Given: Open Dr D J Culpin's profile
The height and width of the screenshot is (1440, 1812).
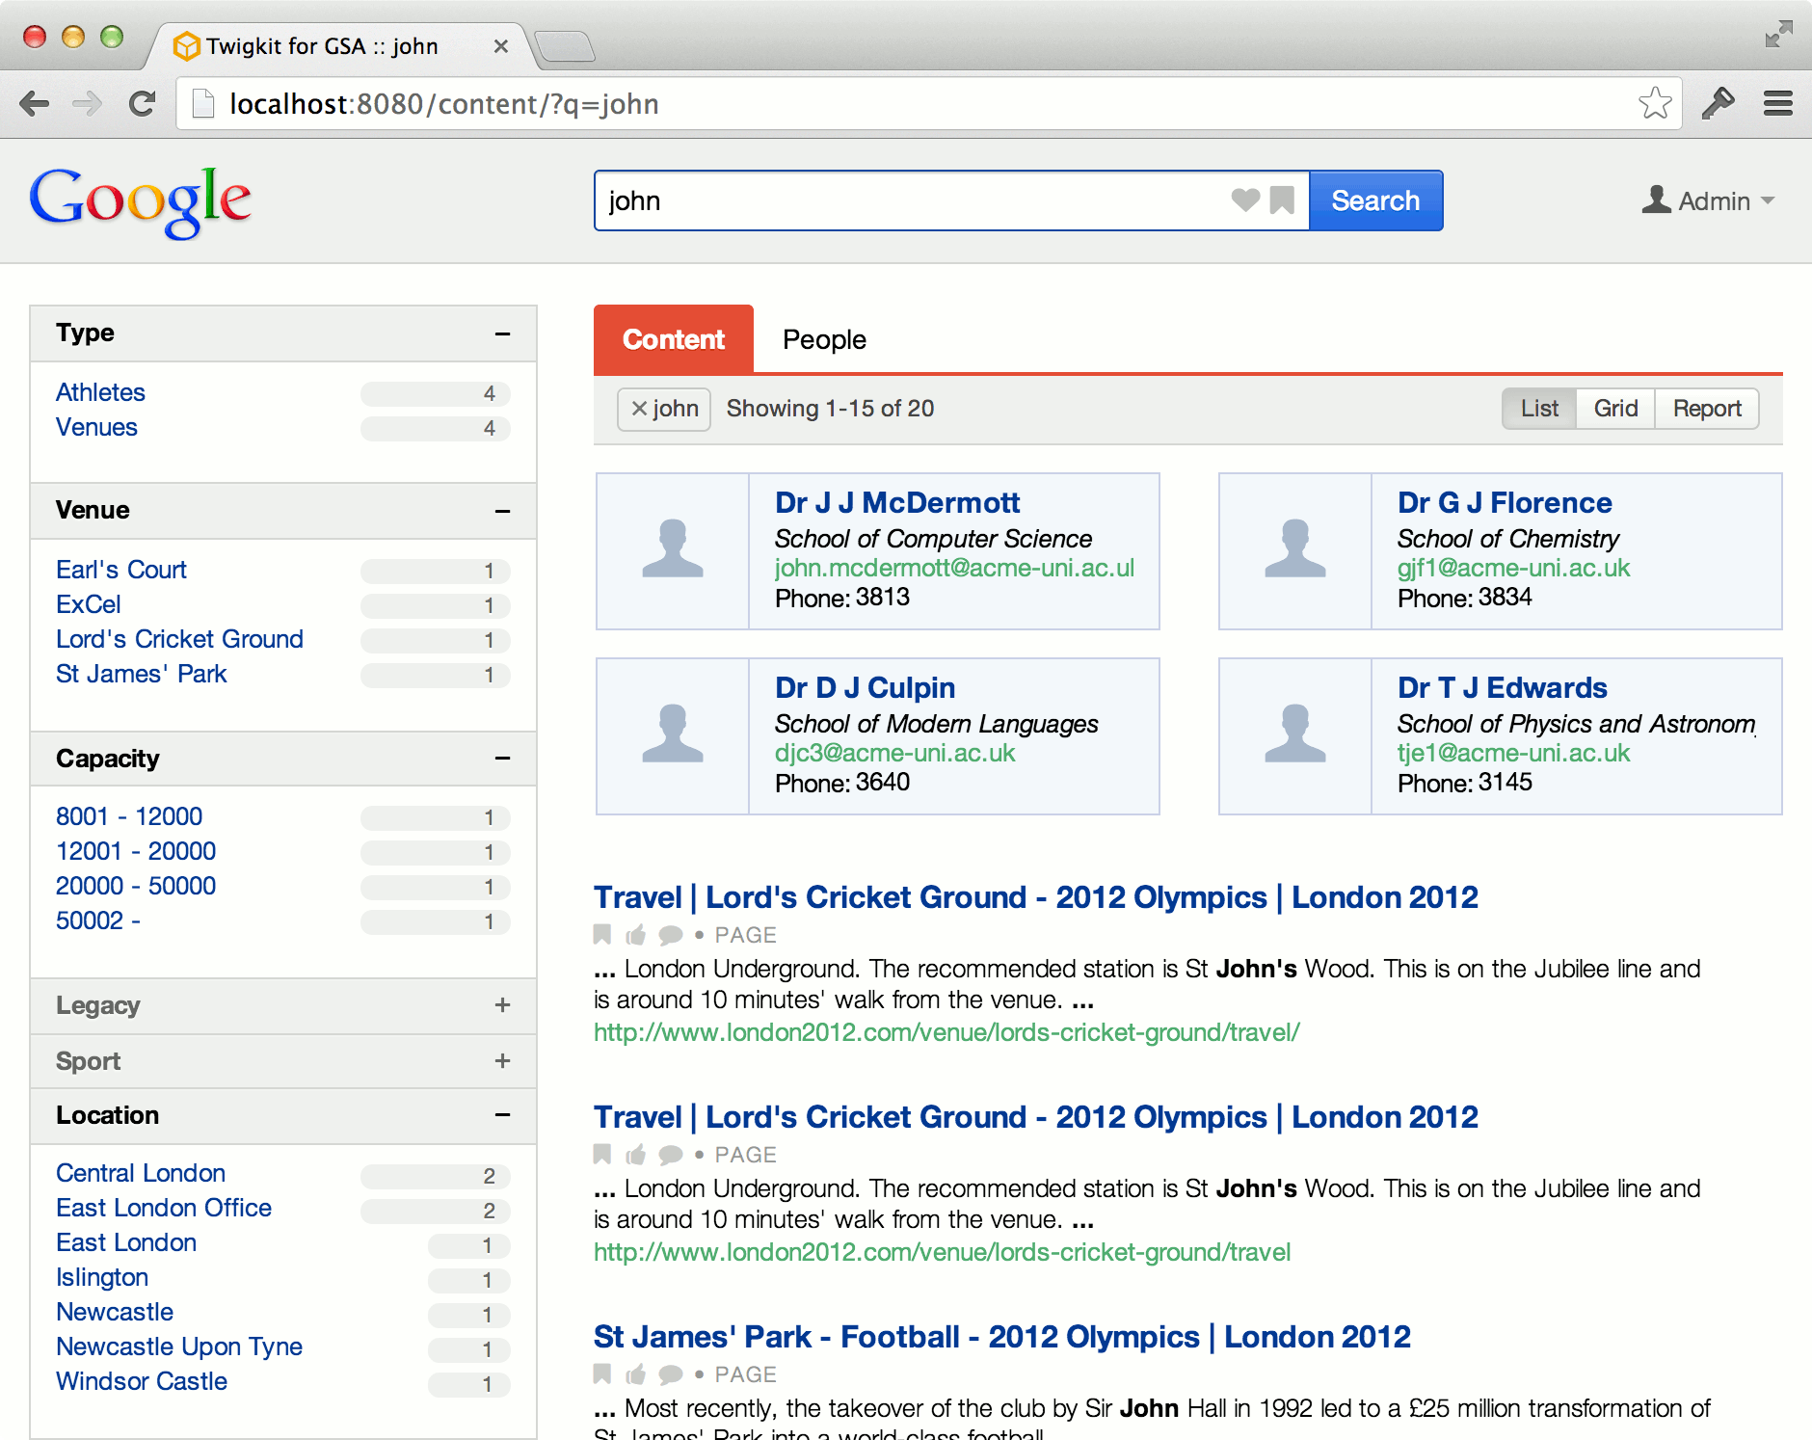Looking at the screenshot, I should click(x=865, y=687).
